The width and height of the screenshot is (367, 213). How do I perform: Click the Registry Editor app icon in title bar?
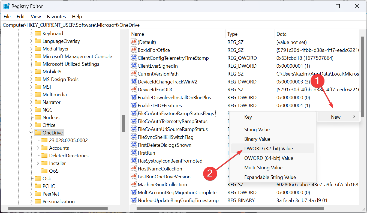point(6,6)
